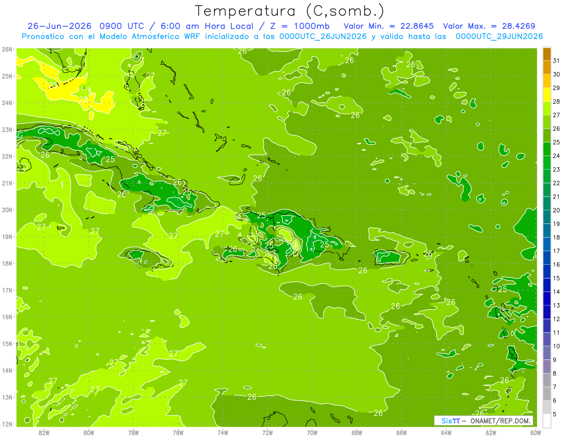
Task: Click the legend label '20' on color bar
Action: click(557, 210)
